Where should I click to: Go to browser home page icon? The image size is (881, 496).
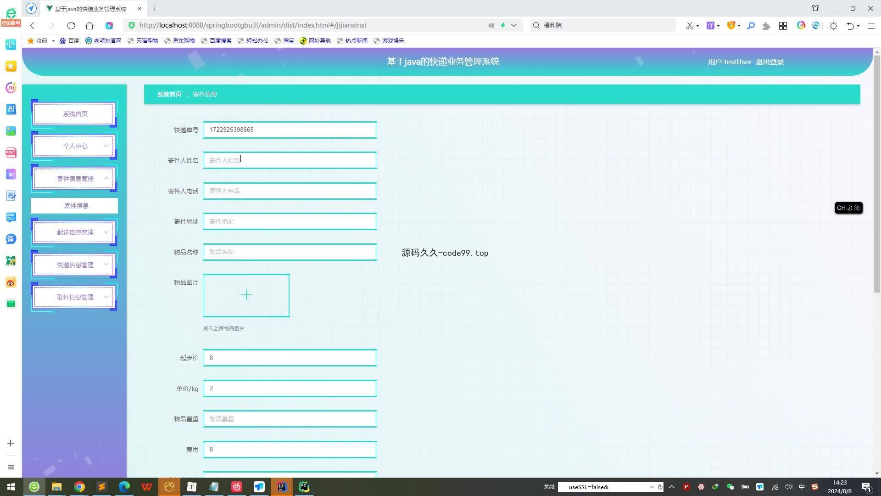(x=89, y=25)
